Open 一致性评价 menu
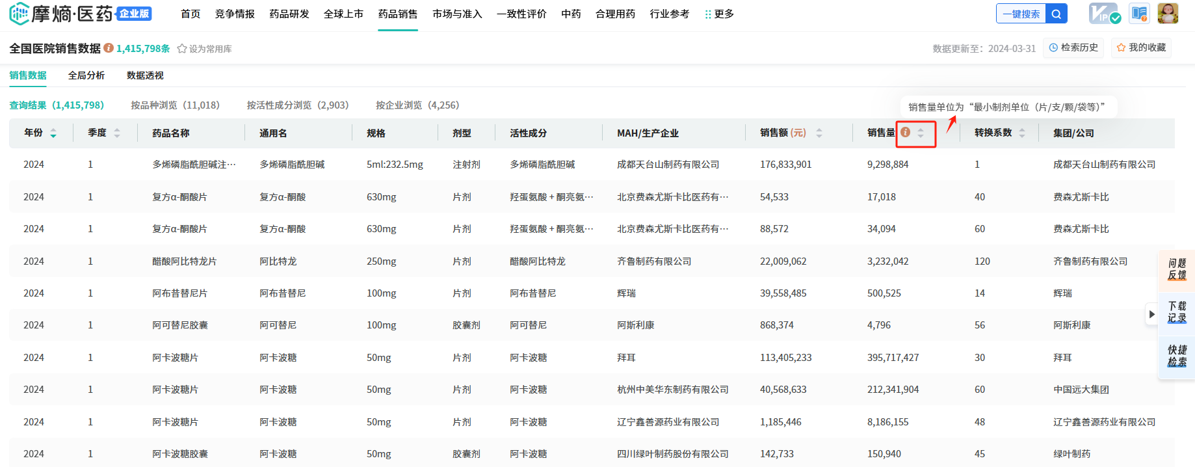 pyautogui.click(x=521, y=14)
